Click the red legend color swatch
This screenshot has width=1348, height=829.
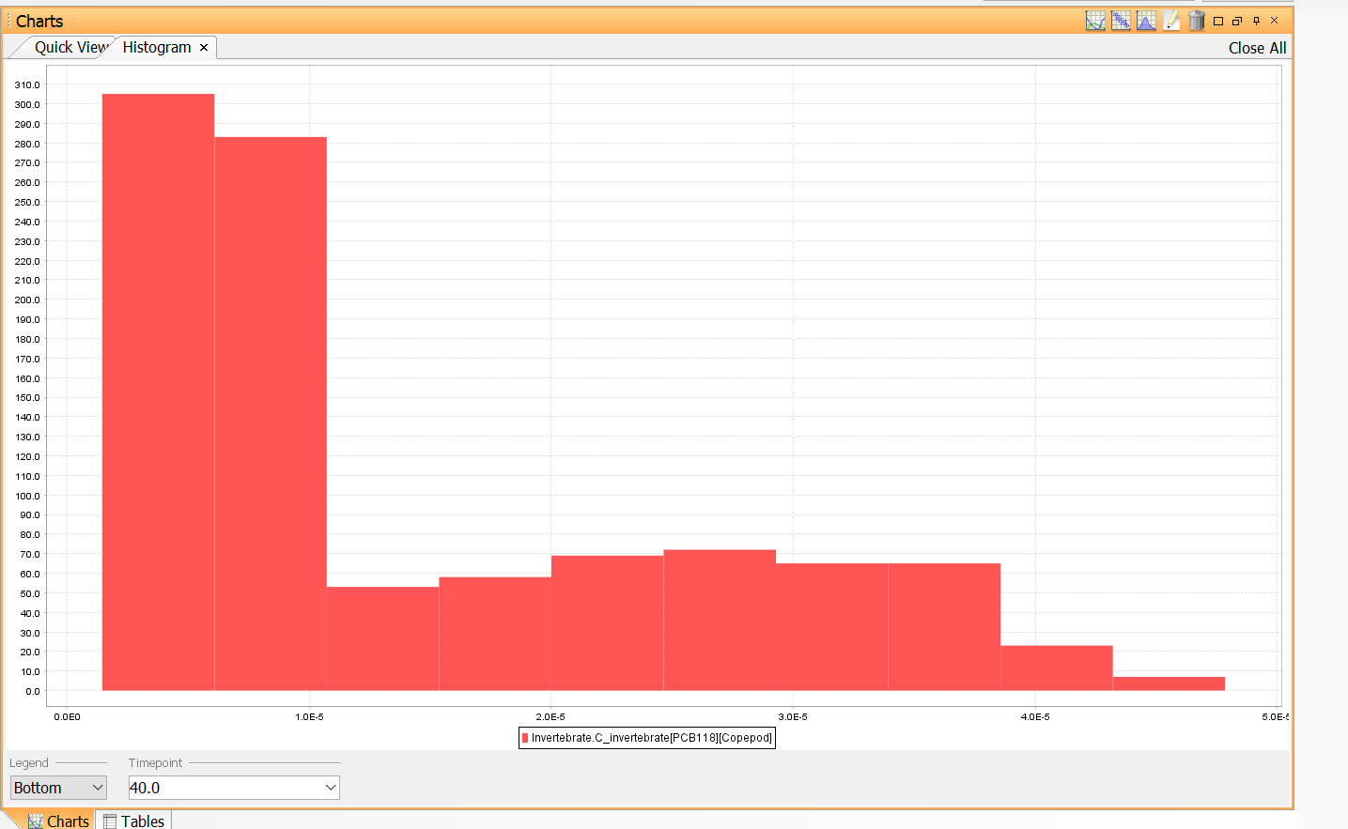(525, 738)
